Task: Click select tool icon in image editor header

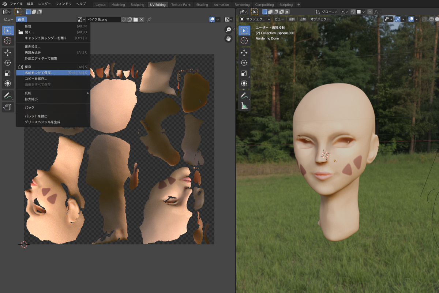Action: (x=18, y=12)
